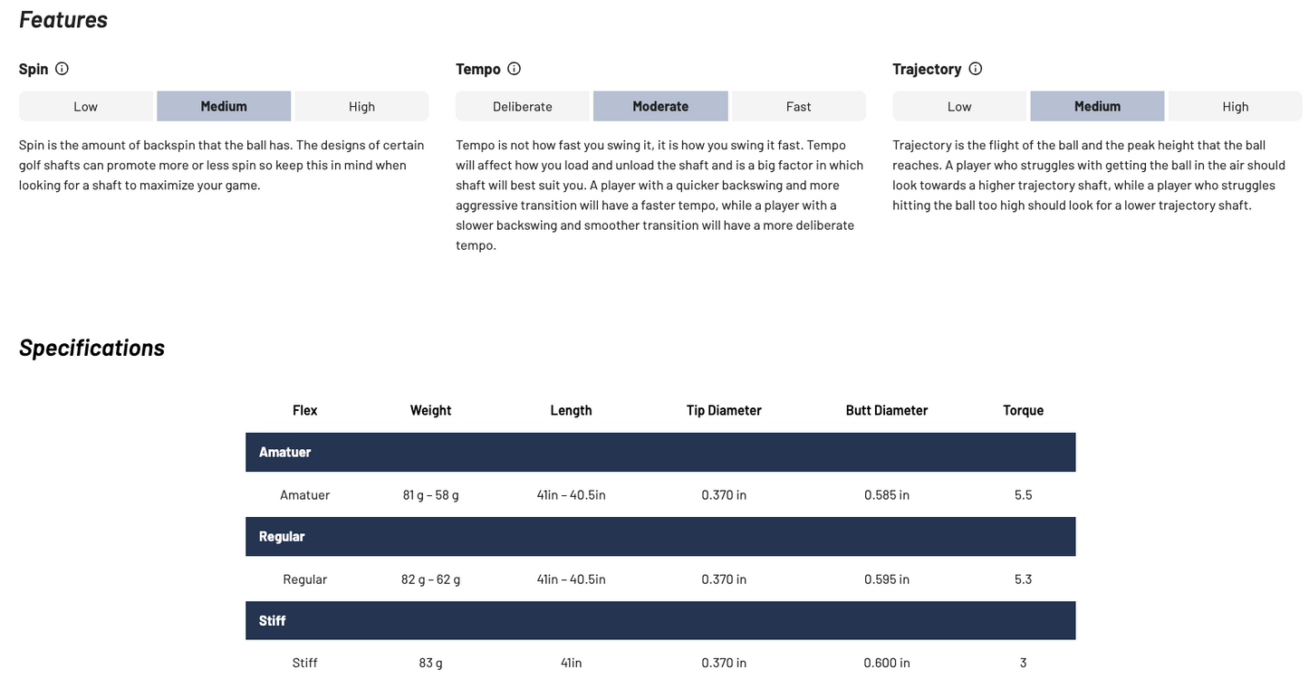The height and width of the screenshot is (689, 1309).
Task: Click the Weight column header
Action: tap(430, 410)
